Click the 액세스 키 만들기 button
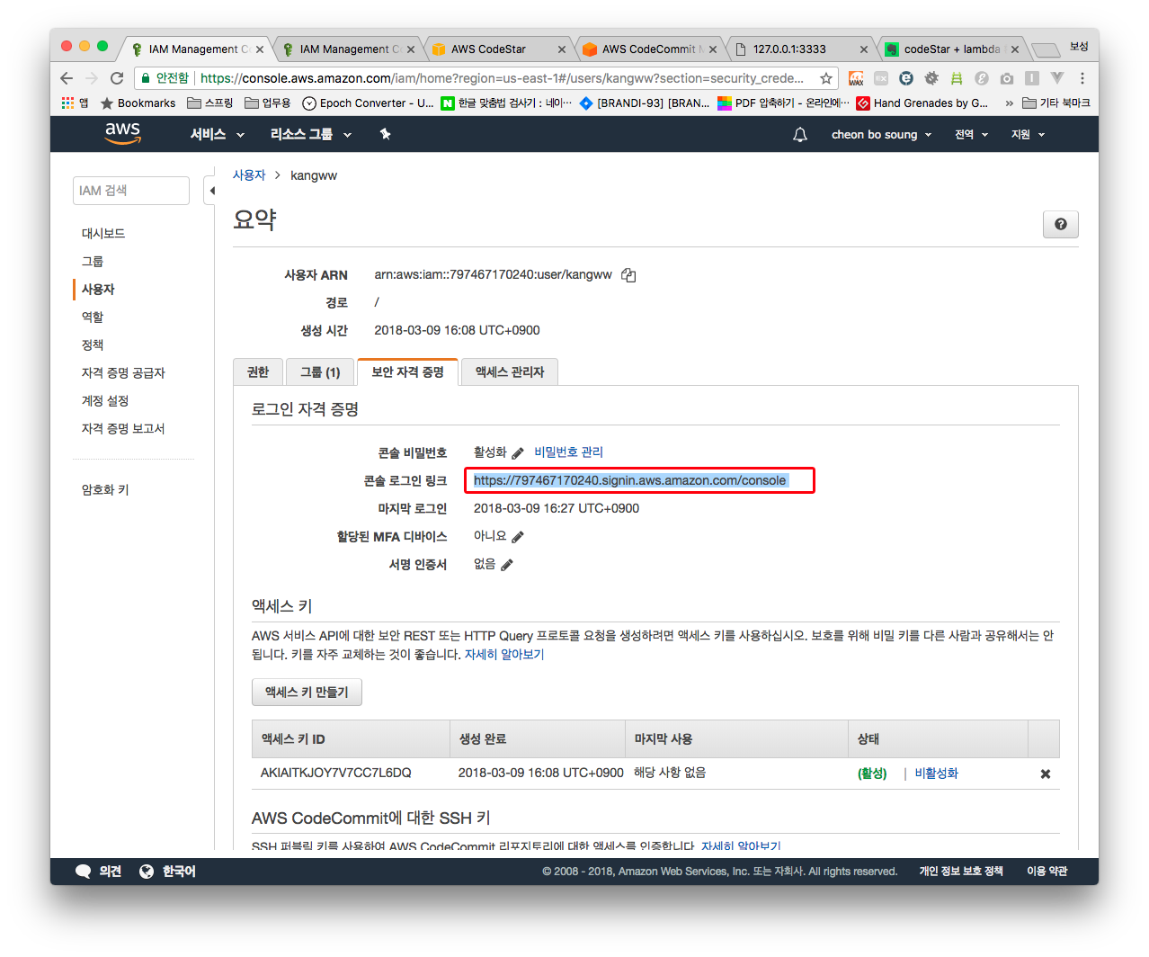 [307, 693]
